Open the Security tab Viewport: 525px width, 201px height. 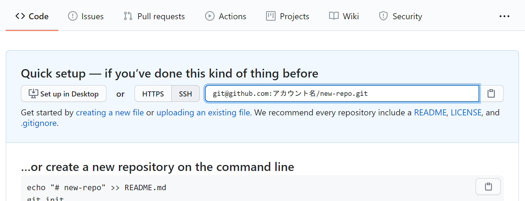[400, 16]
